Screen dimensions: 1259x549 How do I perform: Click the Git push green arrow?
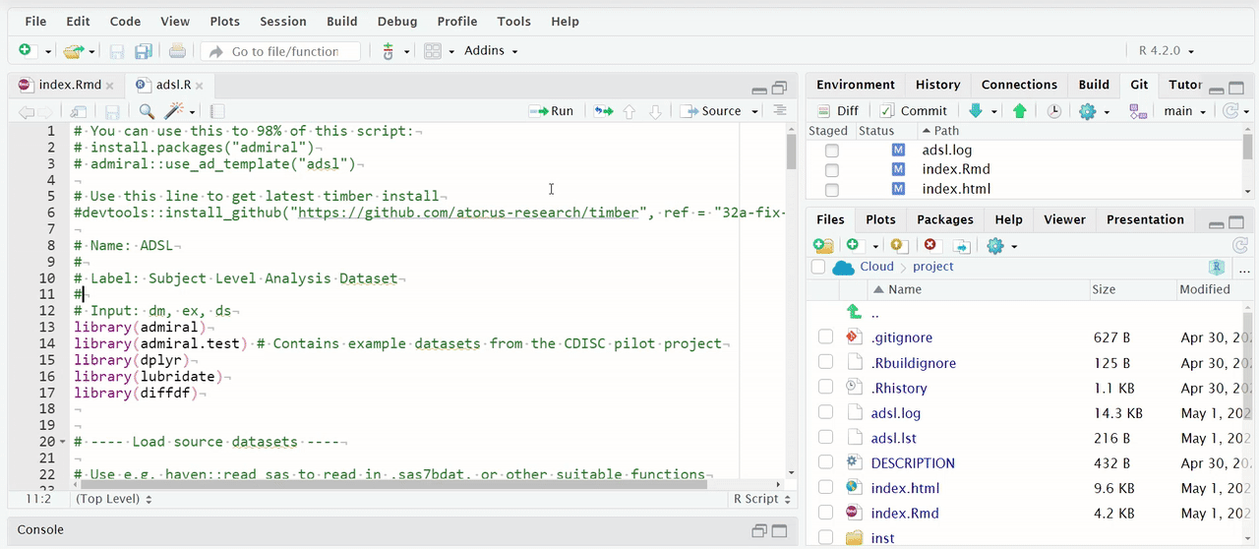(x=1019, y=111)
